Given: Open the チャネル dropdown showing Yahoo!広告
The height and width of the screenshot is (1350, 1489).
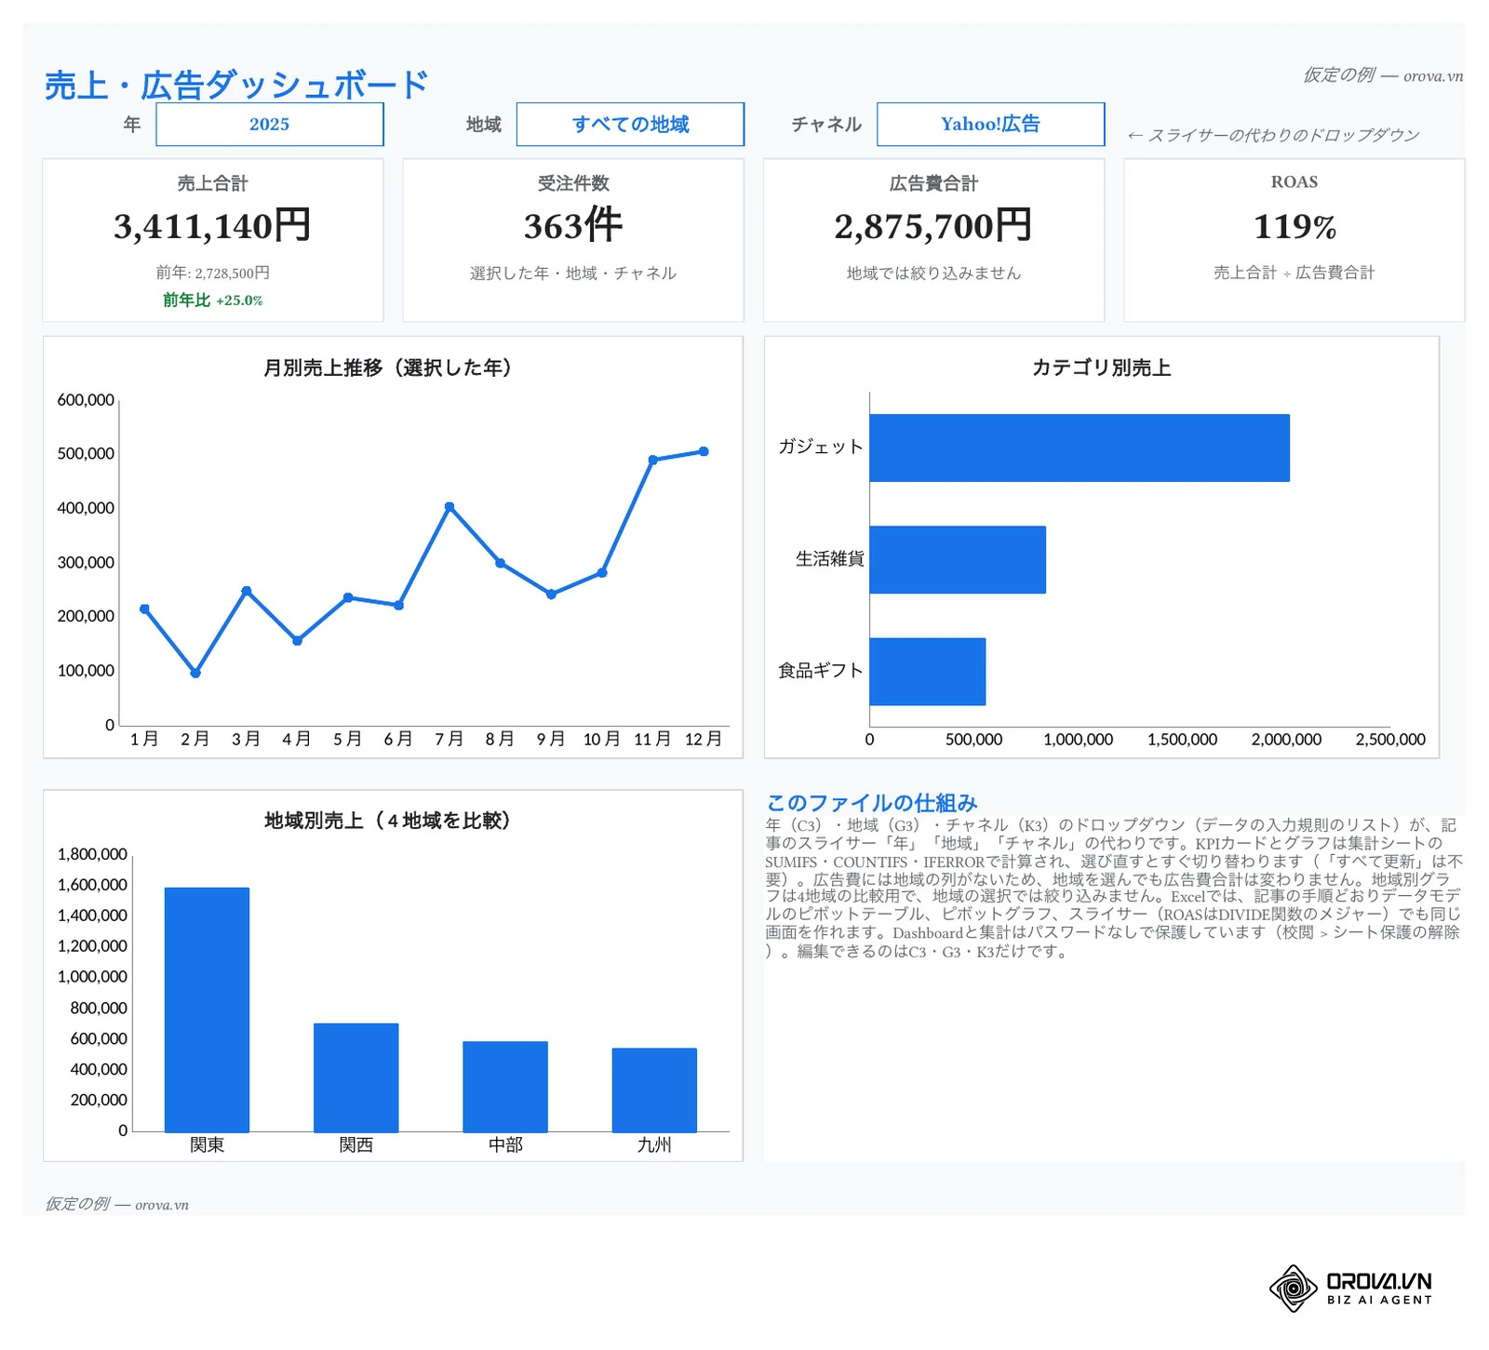Looking at the screenshot, I should (x=990, y=124).
